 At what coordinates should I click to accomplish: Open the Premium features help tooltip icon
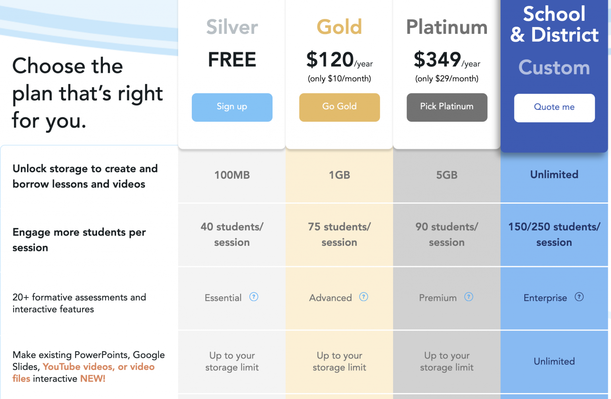pos(469,297)
